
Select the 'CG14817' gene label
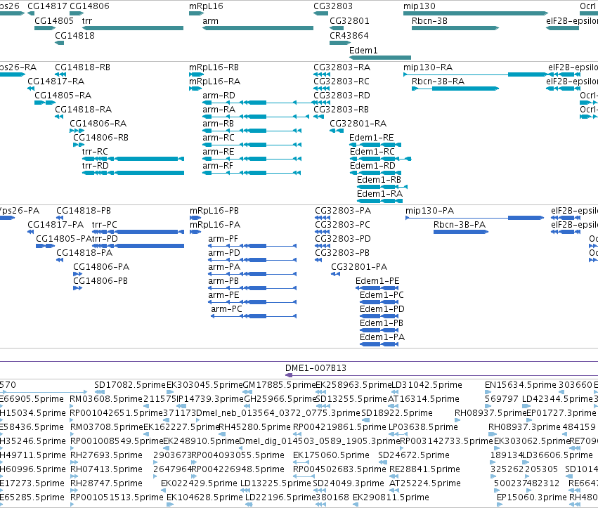tap(47, 6)
